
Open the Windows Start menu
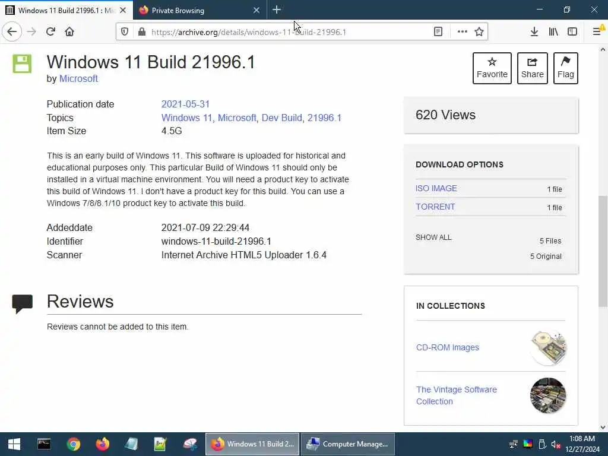pyautogui.click(x=14, y=444)
